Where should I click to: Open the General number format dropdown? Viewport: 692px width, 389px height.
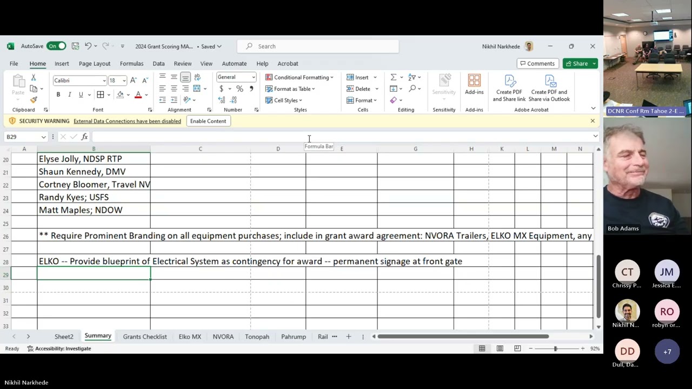(x=253, y=77)
